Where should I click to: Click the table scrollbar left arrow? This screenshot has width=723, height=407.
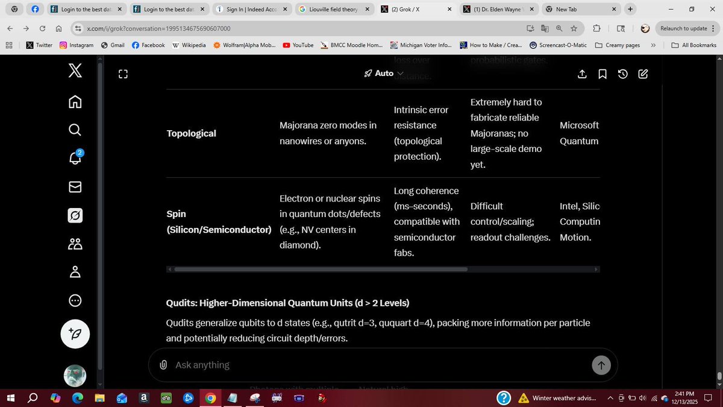(170, 269)
